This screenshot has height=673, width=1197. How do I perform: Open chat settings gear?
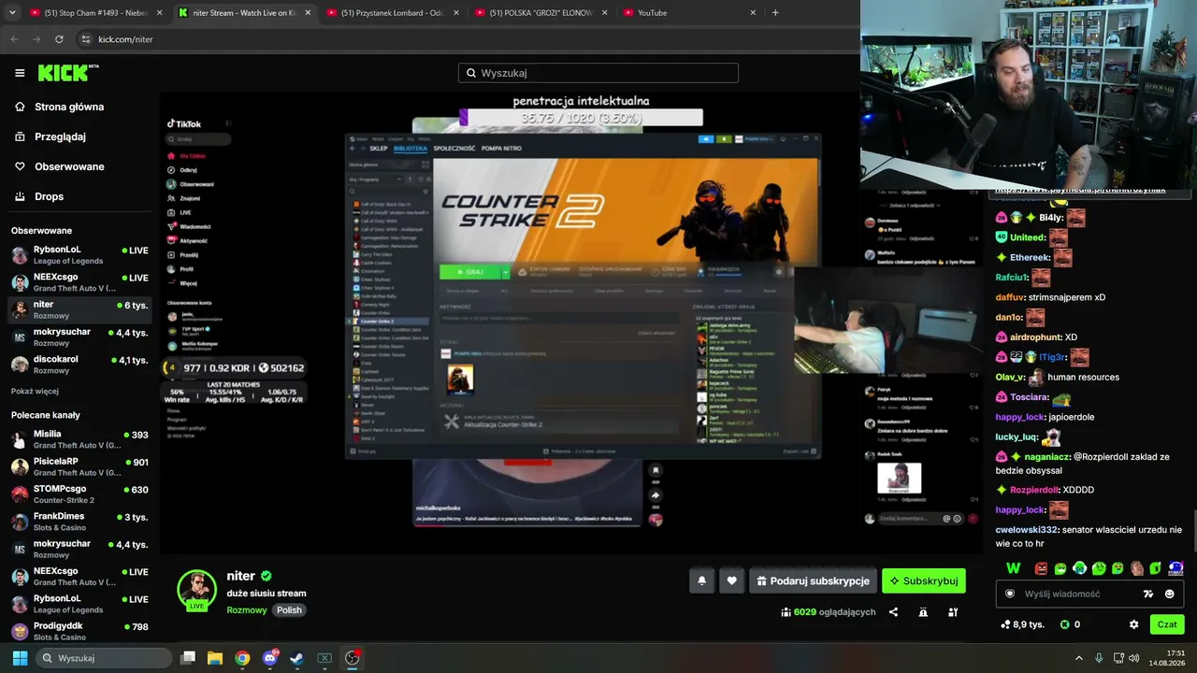[1134, 624]
